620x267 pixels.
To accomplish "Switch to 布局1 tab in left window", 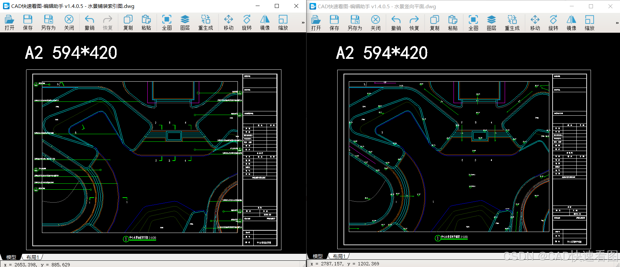I will tap(33, 257).
